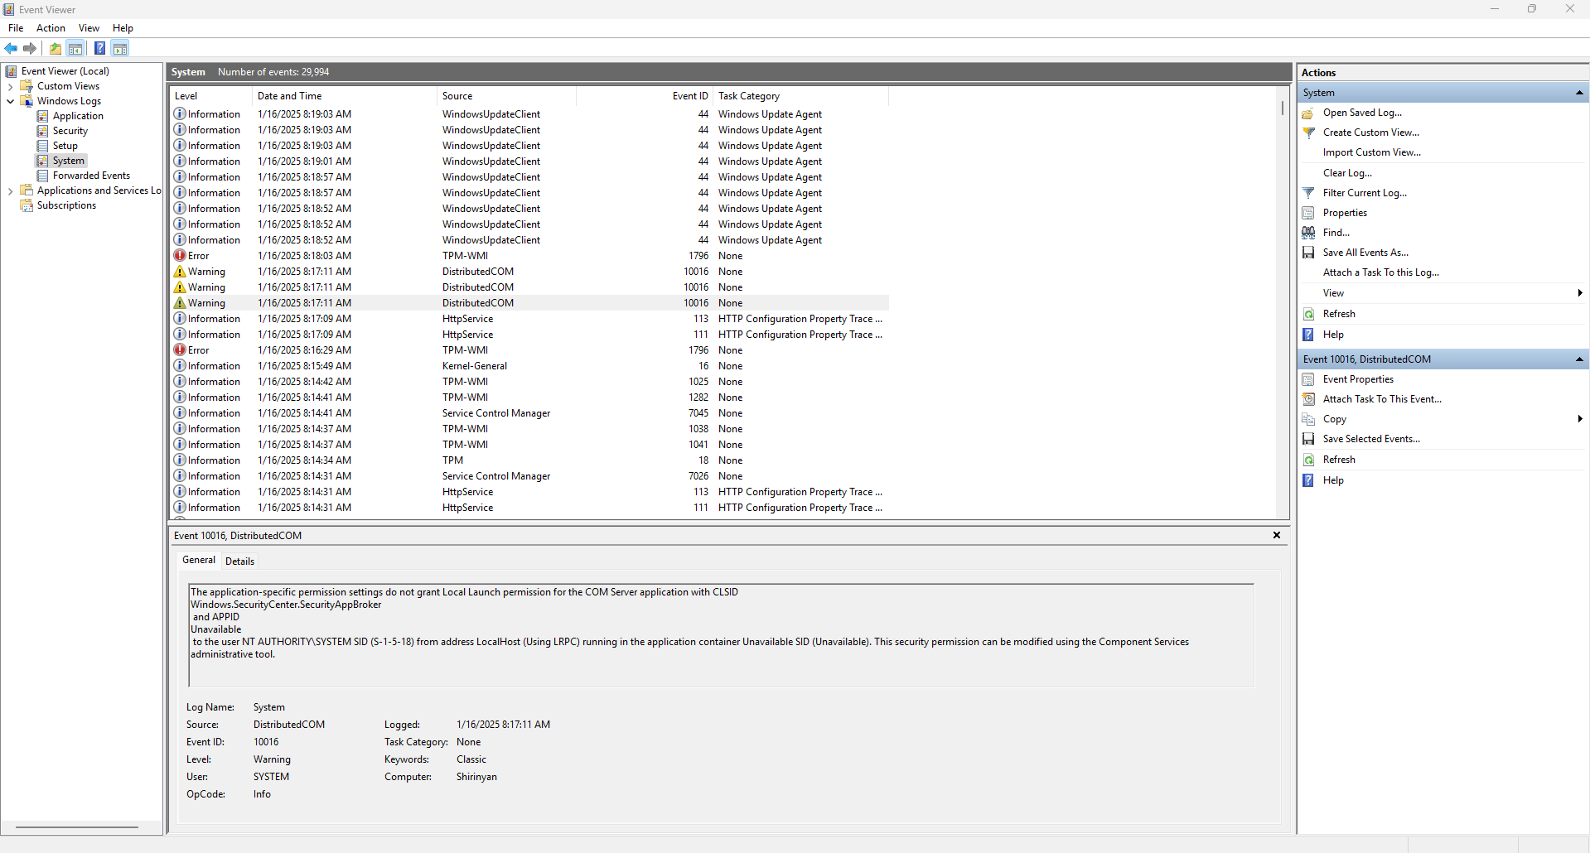Select the Error event logged at 8:18:03 AM
The height and width of the screenshot is (853, 1590).
(530, 256)
